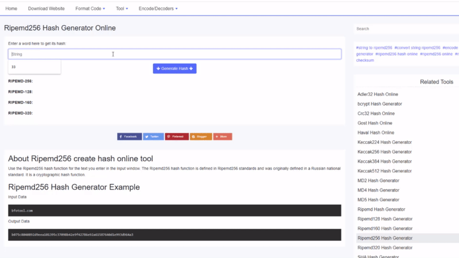This screenshot has height=258, width=459.
Task: Click the #string to ripemd256 tag
Action: coord(374,48)
